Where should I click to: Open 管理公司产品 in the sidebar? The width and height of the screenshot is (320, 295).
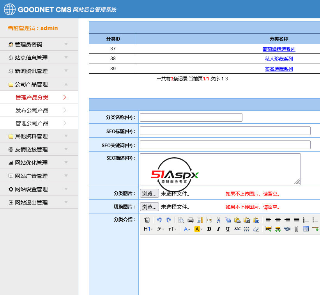click(32, 123)
